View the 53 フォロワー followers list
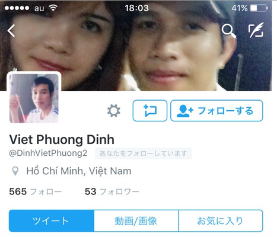This screenshot has height=237, width=277. 112,192
